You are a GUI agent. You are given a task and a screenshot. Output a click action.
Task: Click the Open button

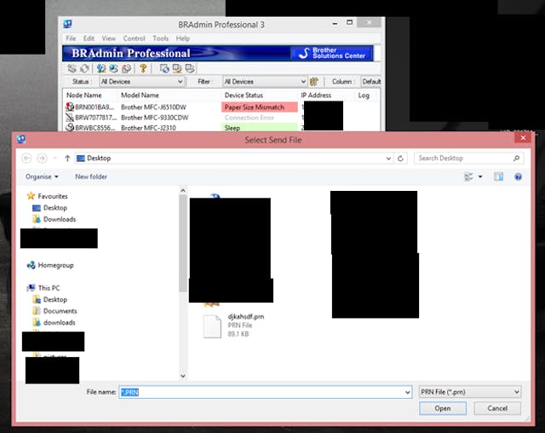[x=442, y=408]
